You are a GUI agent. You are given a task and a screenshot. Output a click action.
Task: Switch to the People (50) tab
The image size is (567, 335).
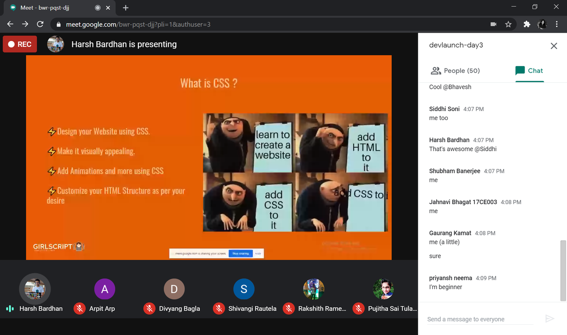point(455,71)
